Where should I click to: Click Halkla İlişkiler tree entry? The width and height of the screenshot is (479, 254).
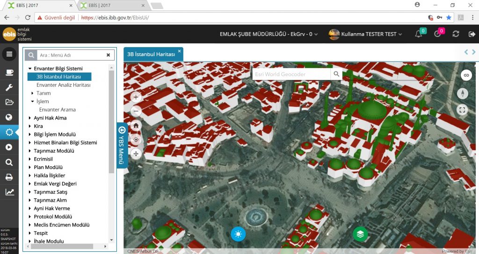[x=50, y=176]
